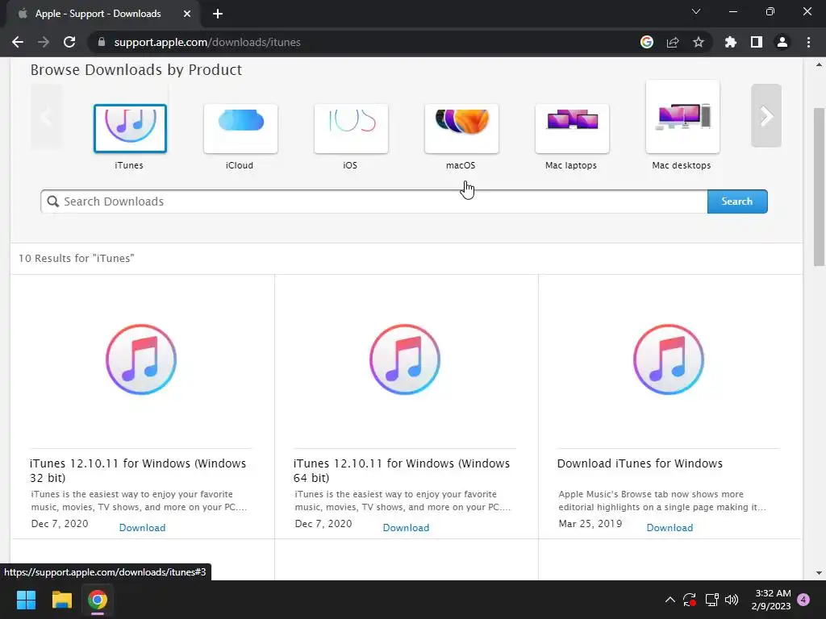Click Download link dated Mar 25, 2019

[x=670, y=527]
